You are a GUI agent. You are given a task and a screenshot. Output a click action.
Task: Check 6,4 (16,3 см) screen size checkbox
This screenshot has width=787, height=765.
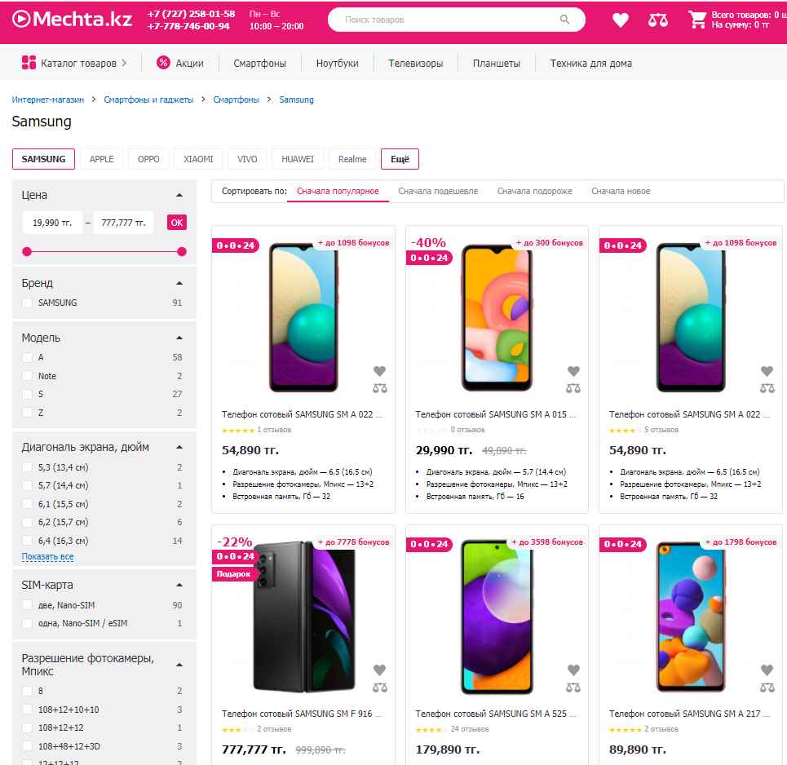[27, 541]
